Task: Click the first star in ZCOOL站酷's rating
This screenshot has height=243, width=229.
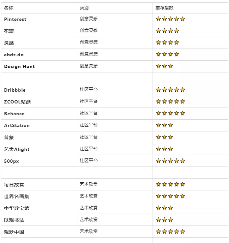Action: [x=158, y=101]
